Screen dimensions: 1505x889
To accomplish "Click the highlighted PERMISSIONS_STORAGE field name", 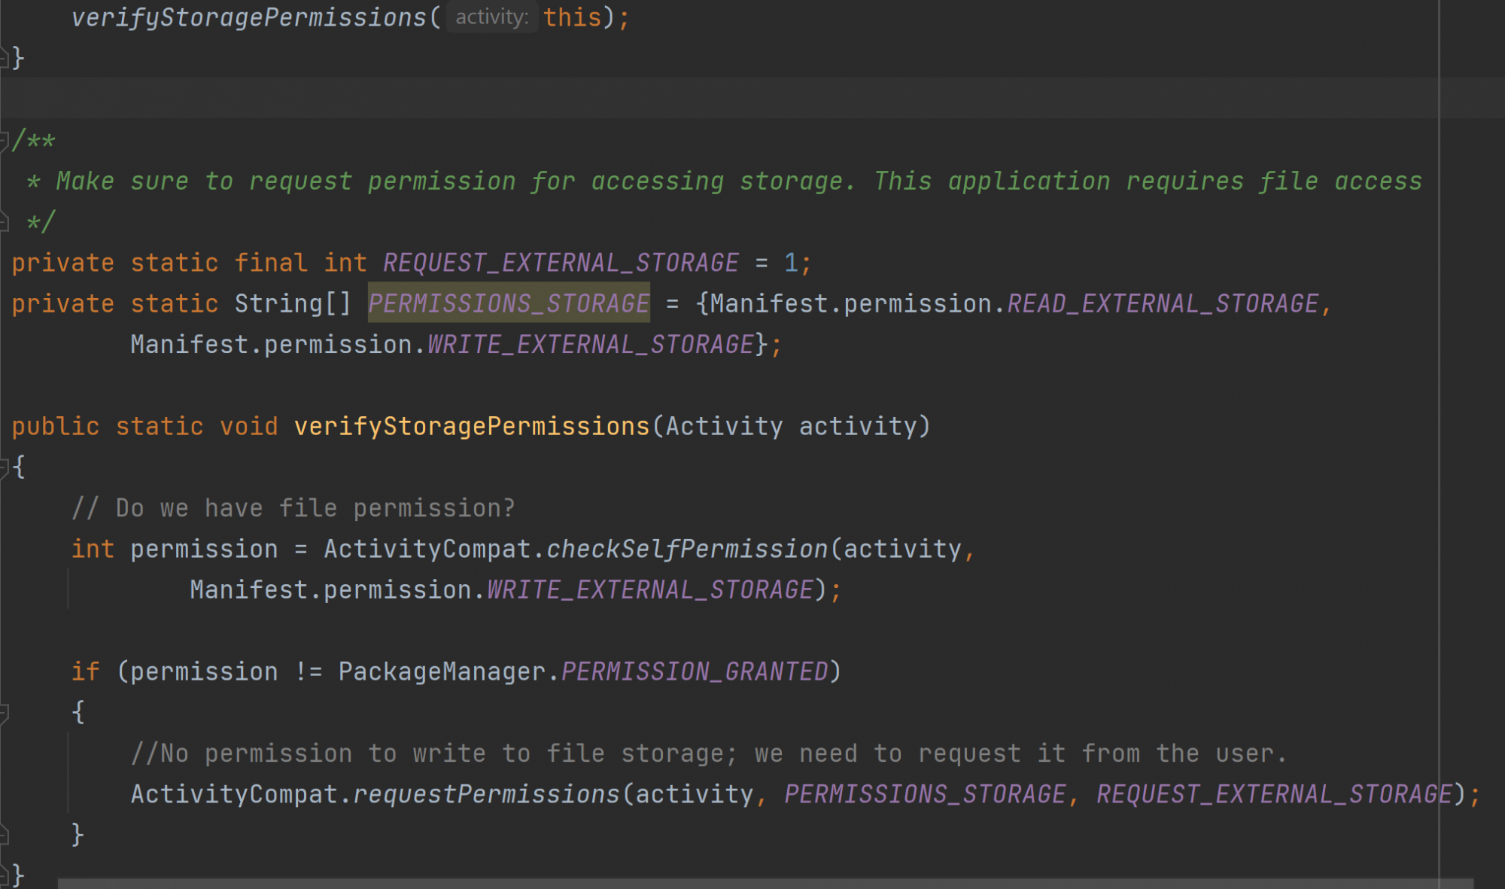I will [509, 303].
